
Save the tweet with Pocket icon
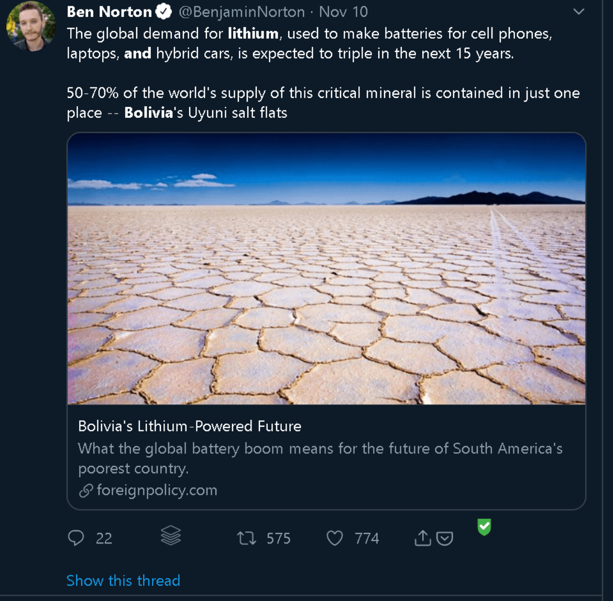click(x=445, y=538)
